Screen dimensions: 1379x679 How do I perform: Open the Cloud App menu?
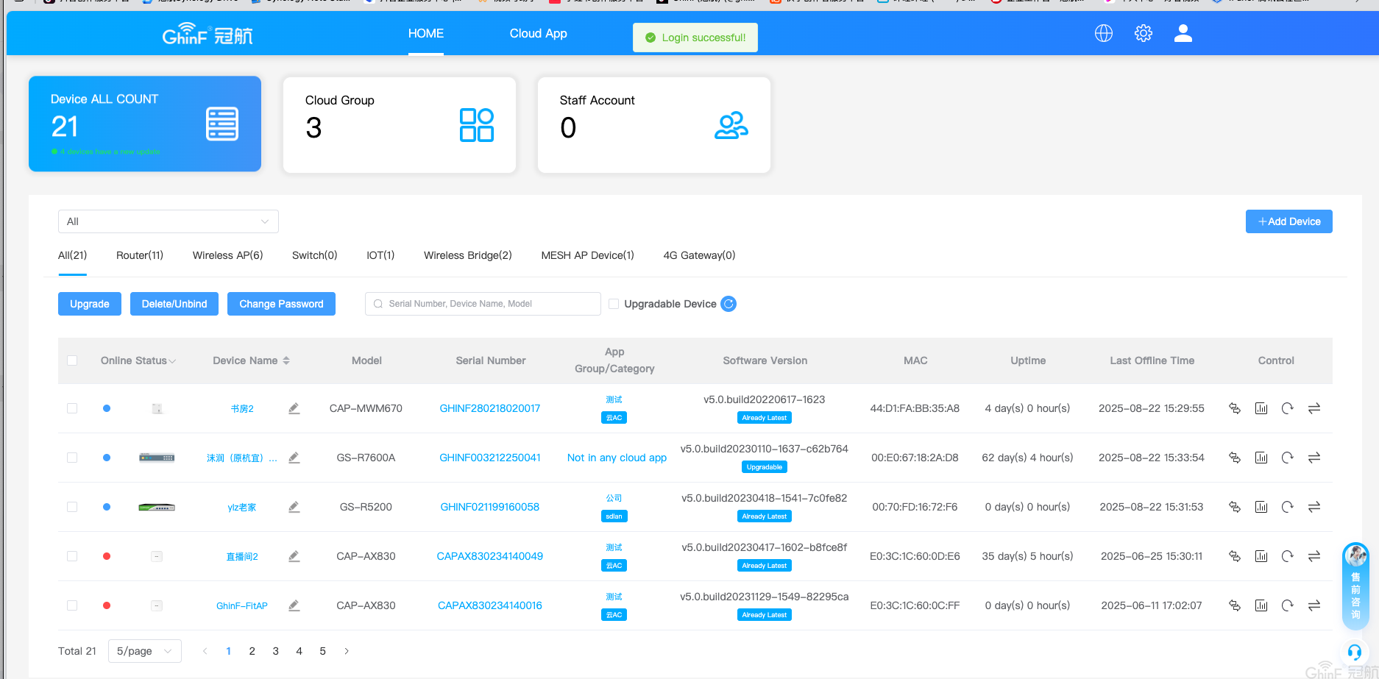click(x=538, y=33)
